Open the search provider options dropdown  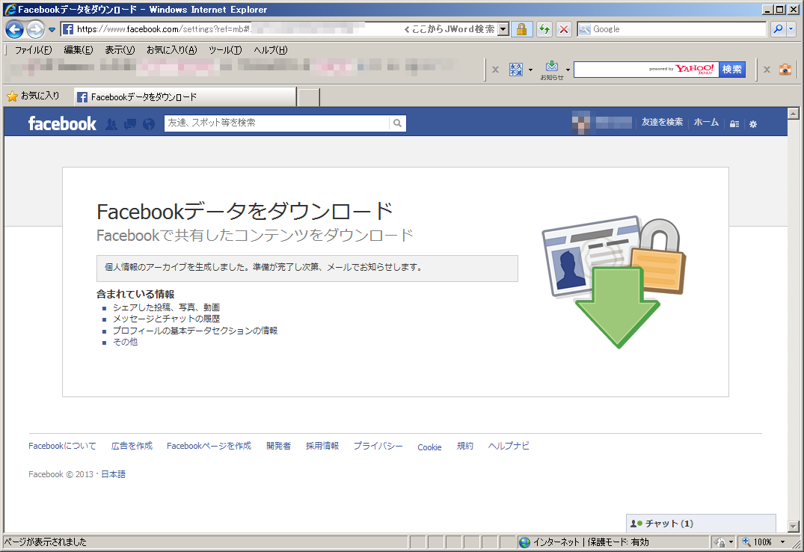coord(791,29)
